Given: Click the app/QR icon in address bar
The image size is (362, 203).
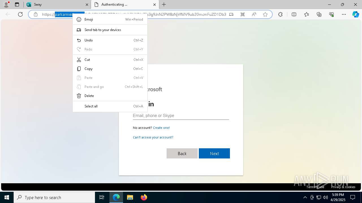Looking at the screenshot, I should coord(243,14).
